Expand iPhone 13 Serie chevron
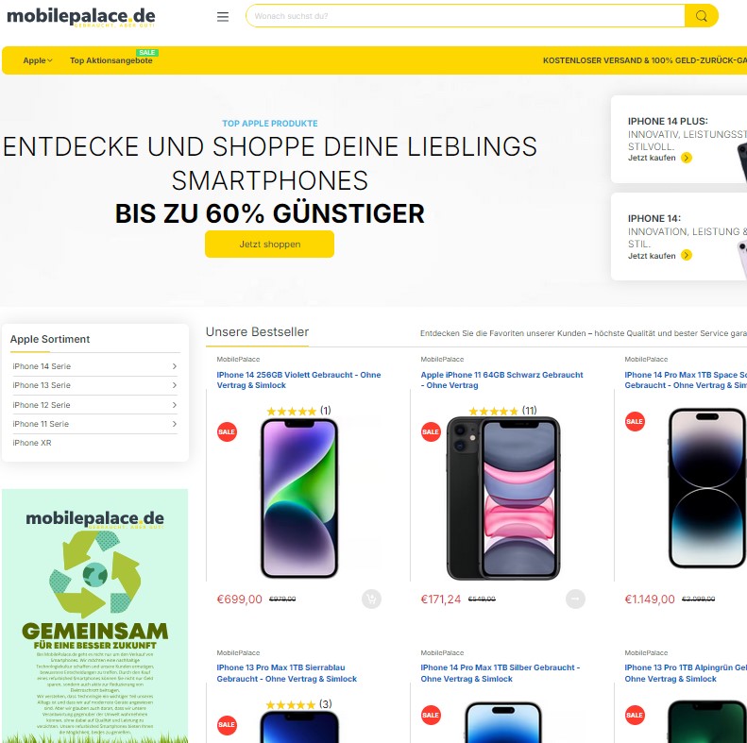The image size is (747, 743). point(175,385)
